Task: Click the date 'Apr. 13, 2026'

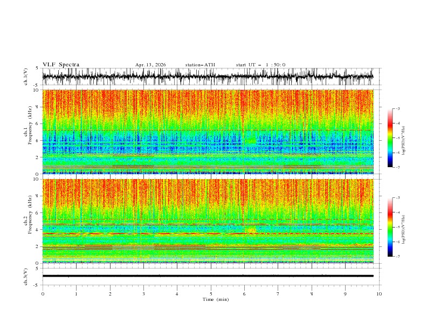Action: point(150,65)
